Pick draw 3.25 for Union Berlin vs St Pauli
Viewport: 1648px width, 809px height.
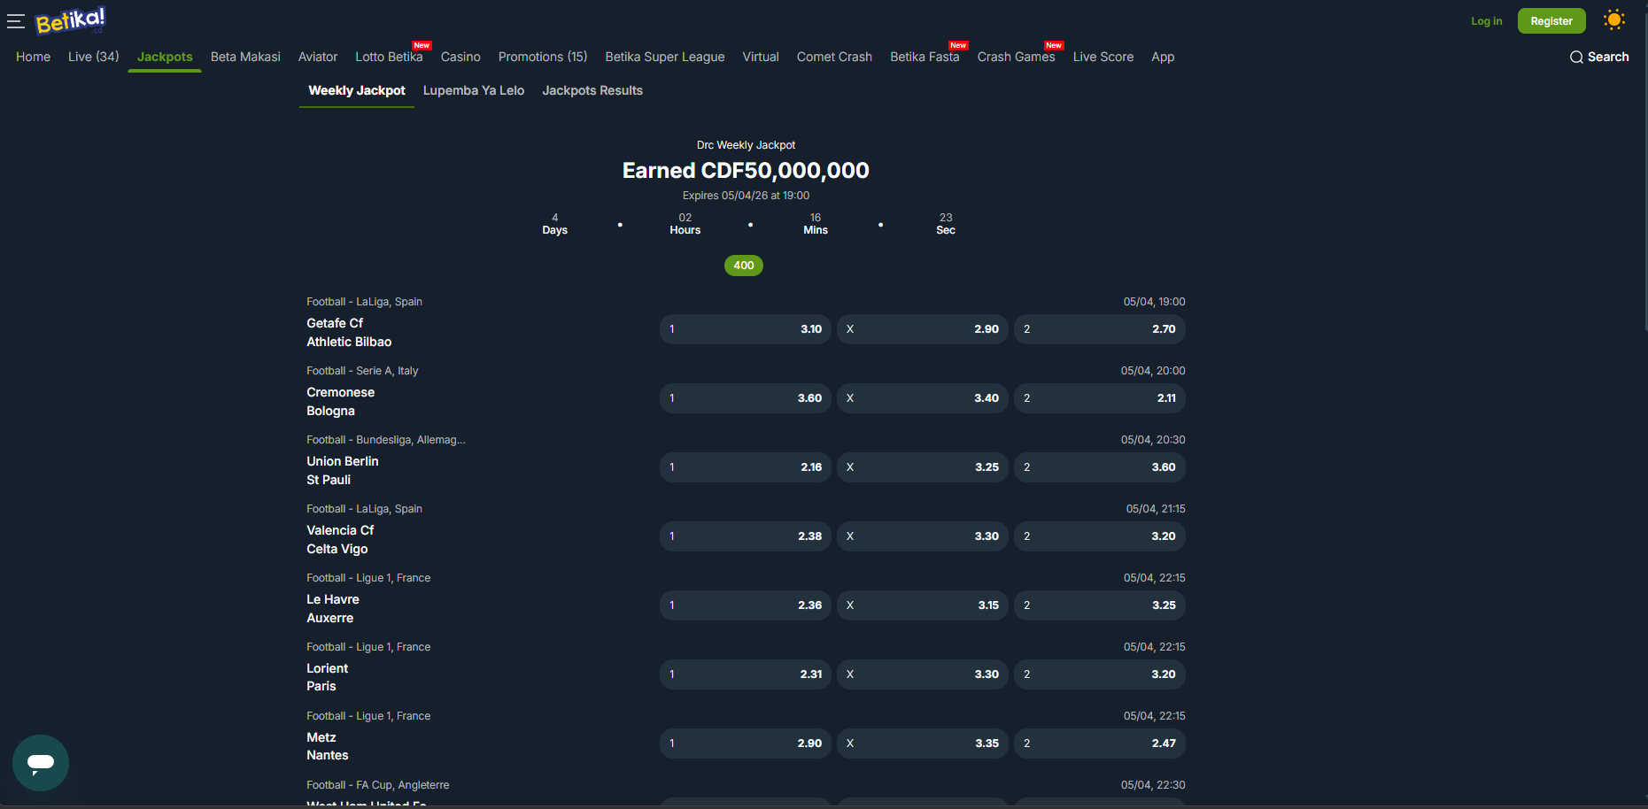(x=923, y=467)
